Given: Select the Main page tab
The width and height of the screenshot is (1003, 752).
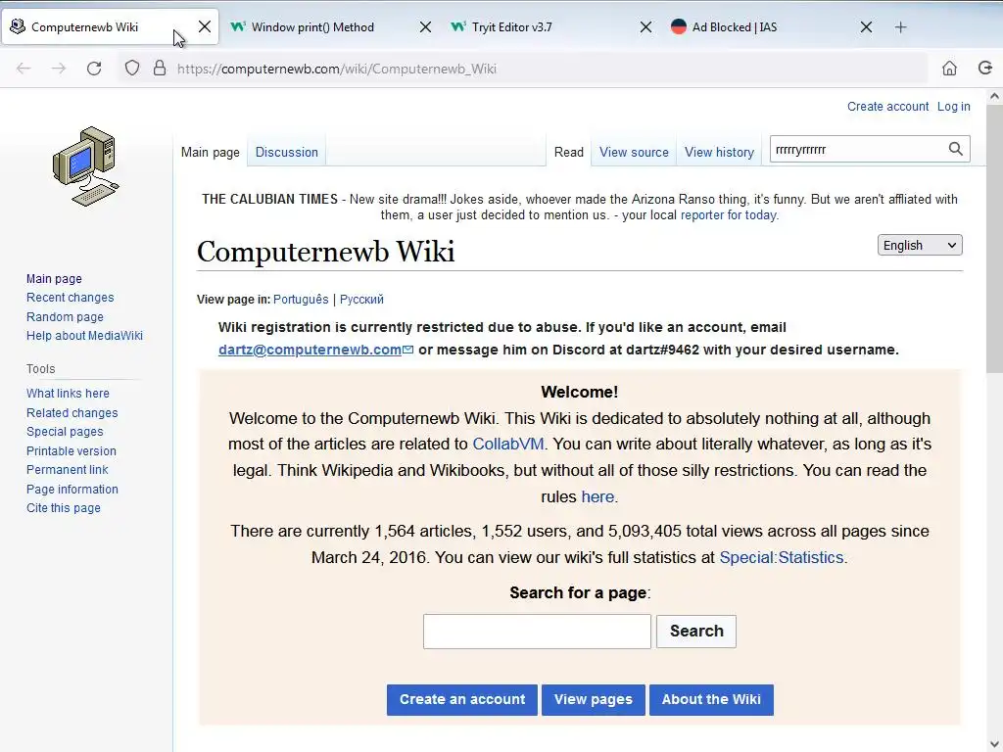Looking at the screenshot, I should coord(211,152).
